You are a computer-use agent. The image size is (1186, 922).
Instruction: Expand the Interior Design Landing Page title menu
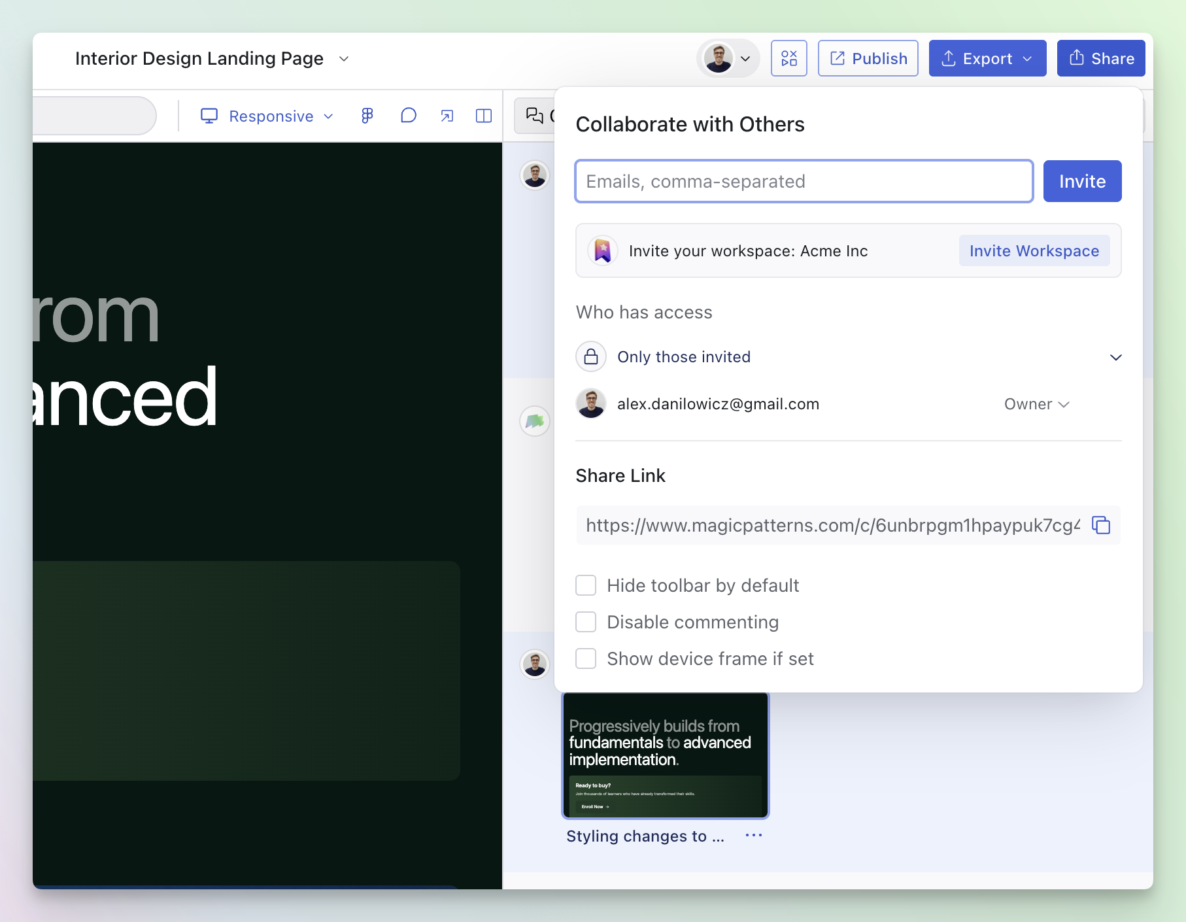pyautogui.click(x=344, y=59)
